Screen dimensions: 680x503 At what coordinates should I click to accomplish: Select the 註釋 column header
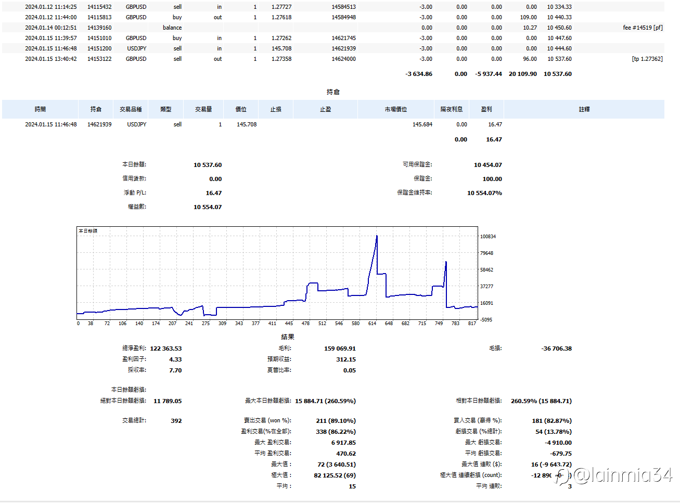point(584,109)
